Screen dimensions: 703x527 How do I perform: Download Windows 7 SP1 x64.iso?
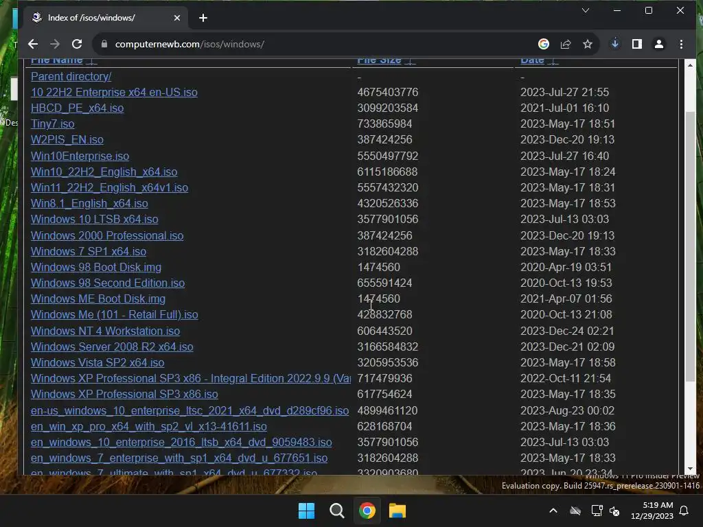pyautogui.click(x=89, y=251)
